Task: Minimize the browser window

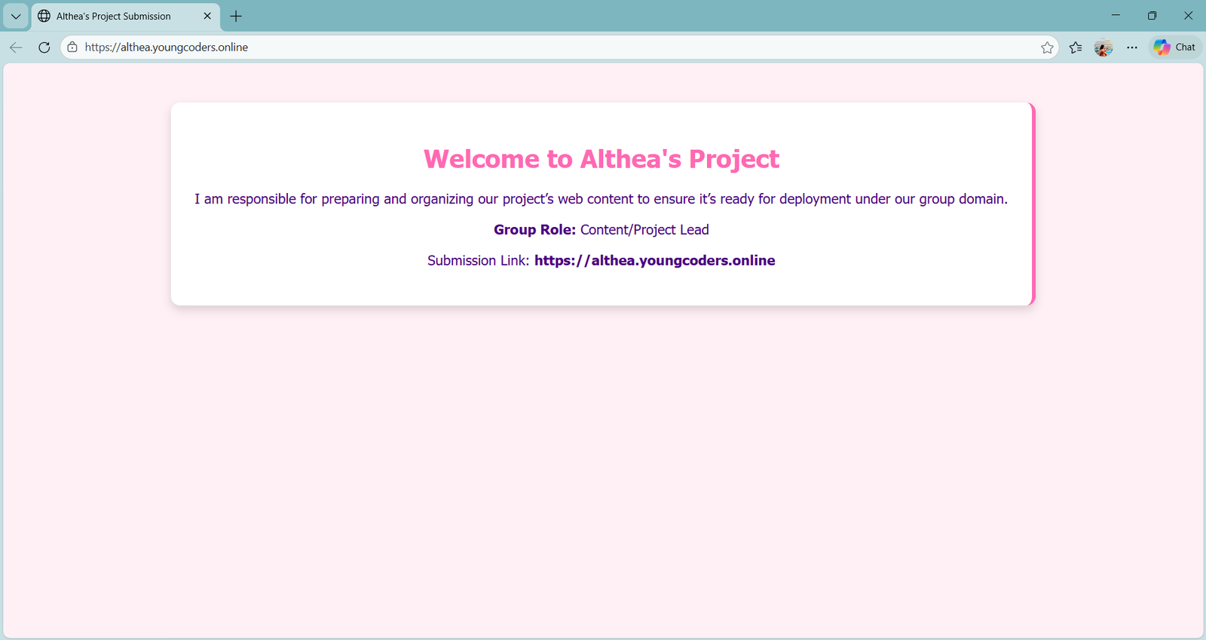Action: (x=1116, y=16)
